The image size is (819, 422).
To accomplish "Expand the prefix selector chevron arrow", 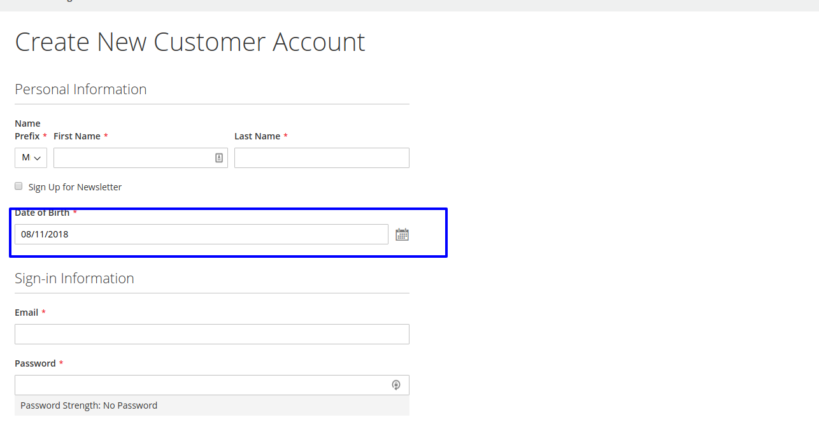I will 37,157.
